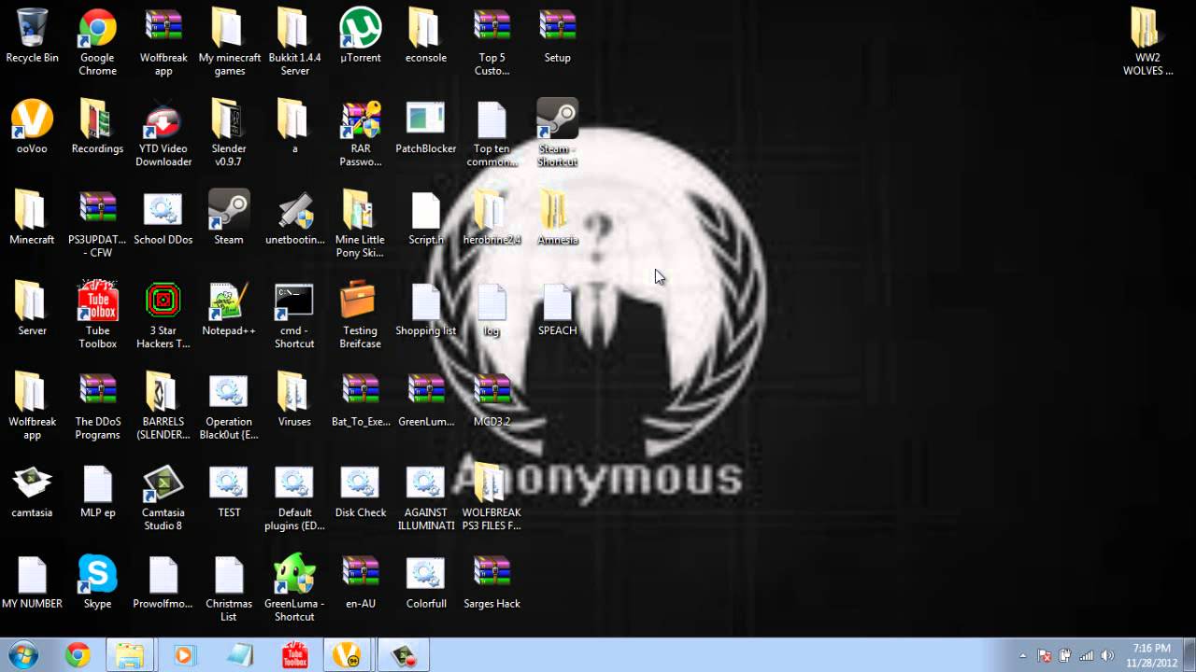Screen dimensions: 1196x672
Task: Open the Windows Start menu
Action: click(x=22, y=655)
